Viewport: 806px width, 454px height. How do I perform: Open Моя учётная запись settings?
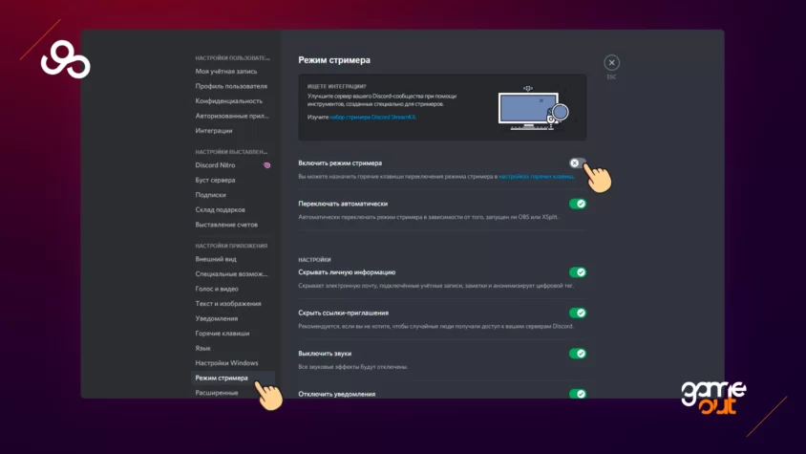click(x=226, y=72)
